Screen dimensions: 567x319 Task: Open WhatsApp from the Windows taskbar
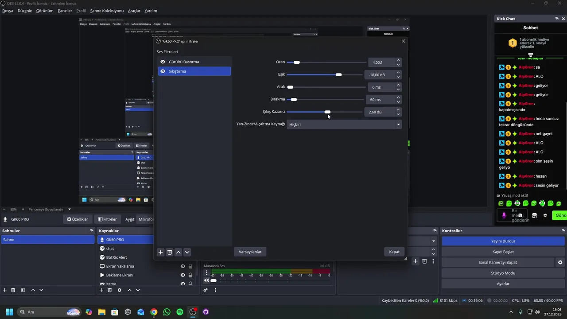click(167, 312)
